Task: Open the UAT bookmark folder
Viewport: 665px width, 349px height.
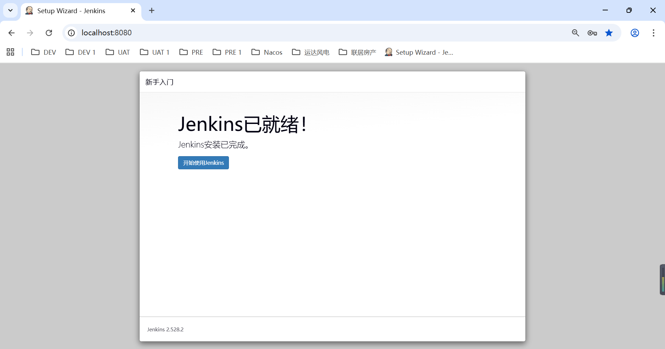Action: click(118, 52)
